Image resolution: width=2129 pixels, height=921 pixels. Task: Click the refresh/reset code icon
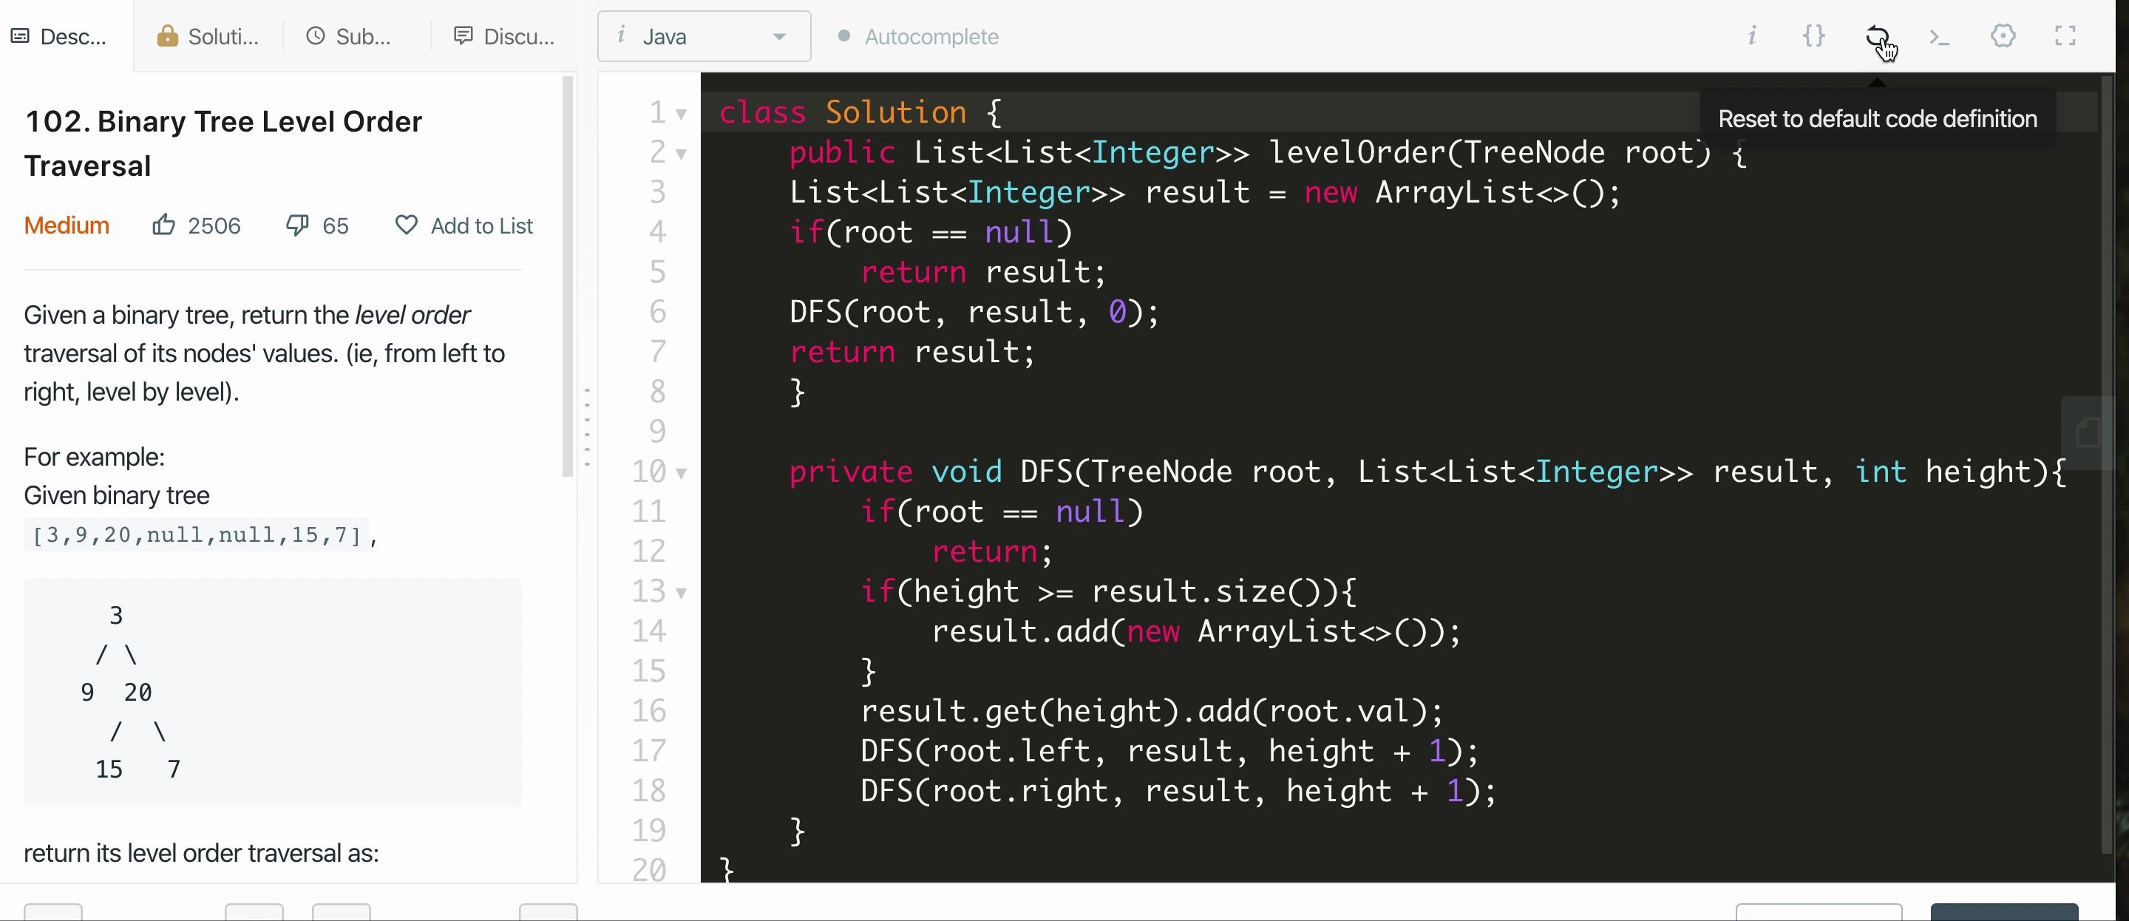pyautogui.click(x=1878, y=35)
